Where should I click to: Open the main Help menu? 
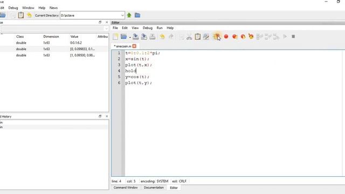click(42, 8)
